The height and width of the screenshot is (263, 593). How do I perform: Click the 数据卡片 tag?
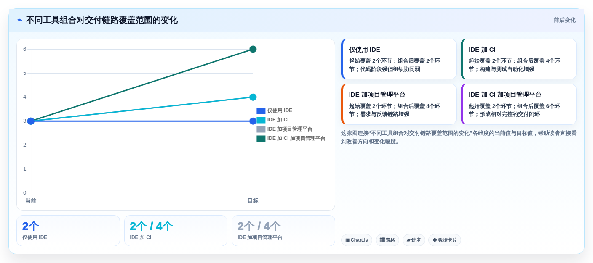pyautogui.click(x=445, y=240)
